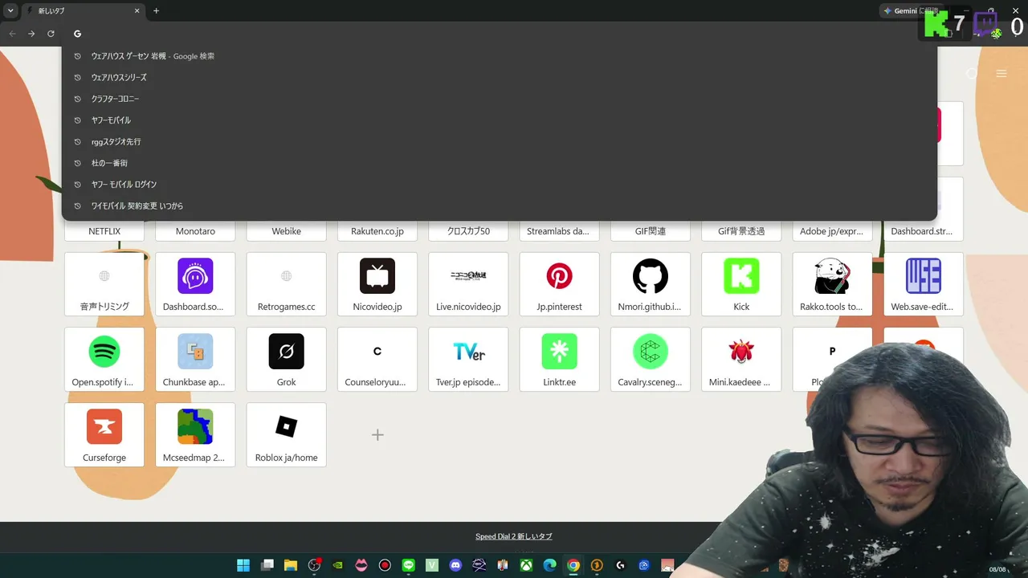Open the Dashboard.so speed dial tile
The width and height of the screenshot is (1028, 578).
195,284
